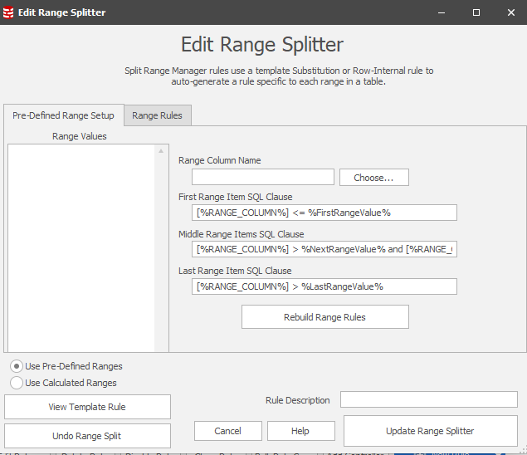Switch to the Range Rules tab

coord(158,115)
